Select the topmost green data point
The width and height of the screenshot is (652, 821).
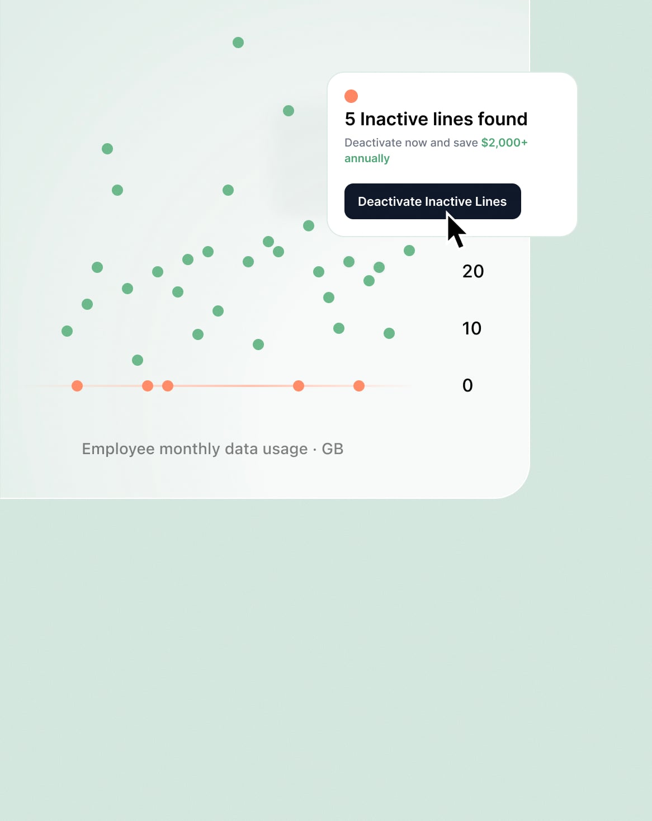[x=238, y=43]
